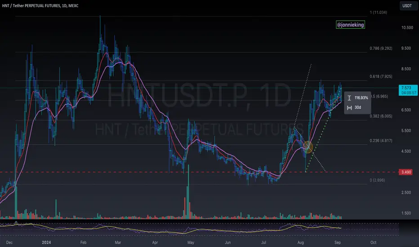Click Fibonacci level label 0.236 (4.817)
The width and height of the screenshot is (419, 247).
click(x=381, y=141)
